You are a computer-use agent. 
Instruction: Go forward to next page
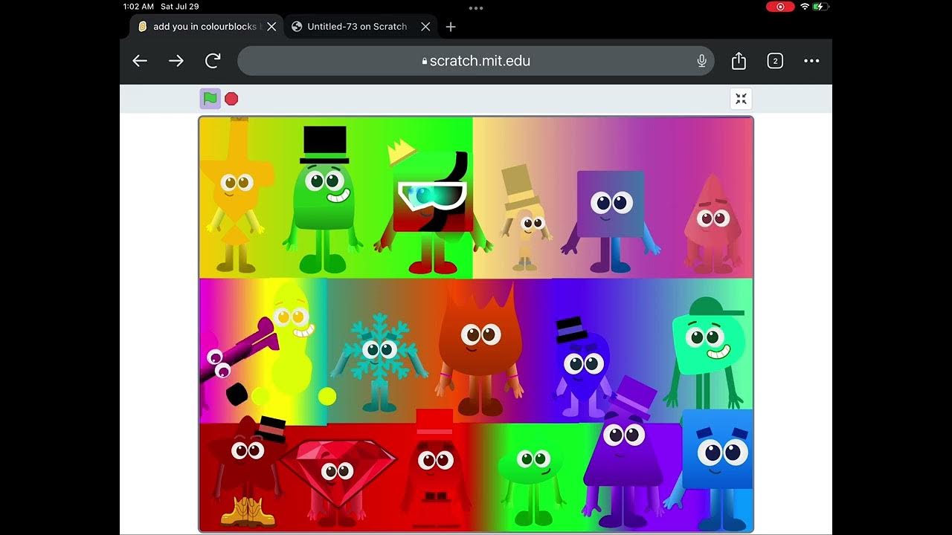[x=176, y=61]
